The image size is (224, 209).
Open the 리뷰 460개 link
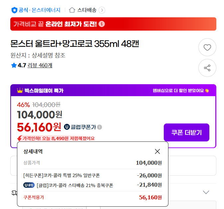pyautogui.click(x=40, y=65)
